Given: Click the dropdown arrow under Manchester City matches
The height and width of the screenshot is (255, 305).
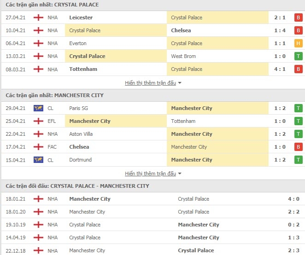Looking at the screenshot, I should pyautogui.click(x=180, y=174).
